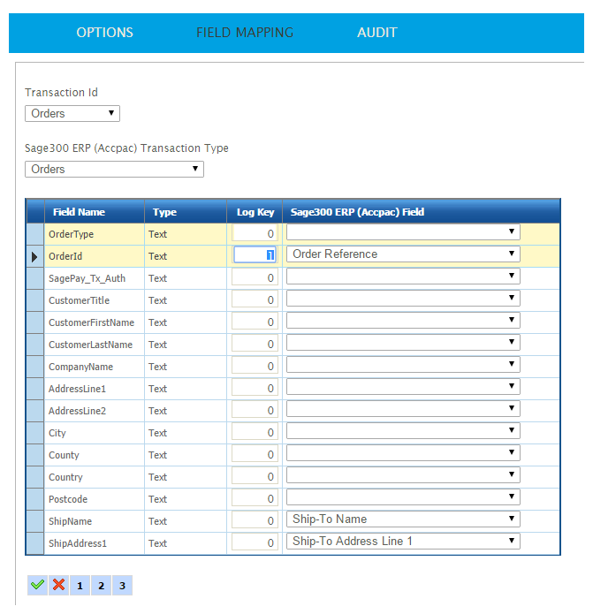Screen dimensions: 593x614
Task: Select the row header for CustomerTitle
Action: pos(35,300)
